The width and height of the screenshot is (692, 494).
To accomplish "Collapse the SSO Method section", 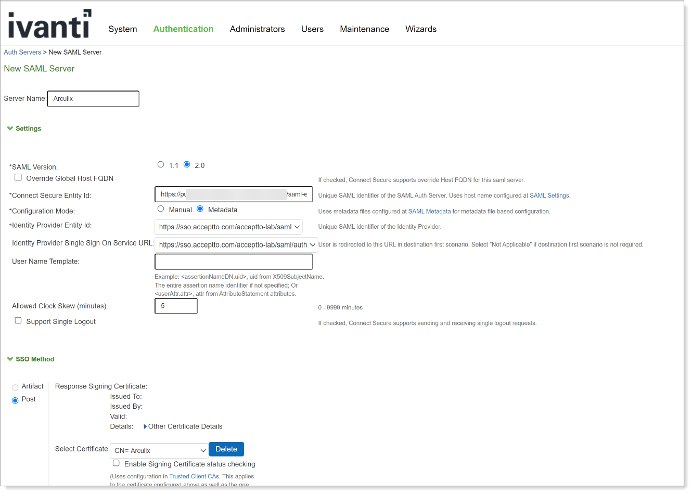I will pos(31,359).
